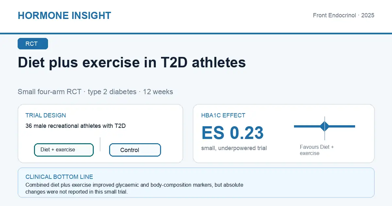
Task: Click the vertical divider between trial arms
Action: (100, 144)
